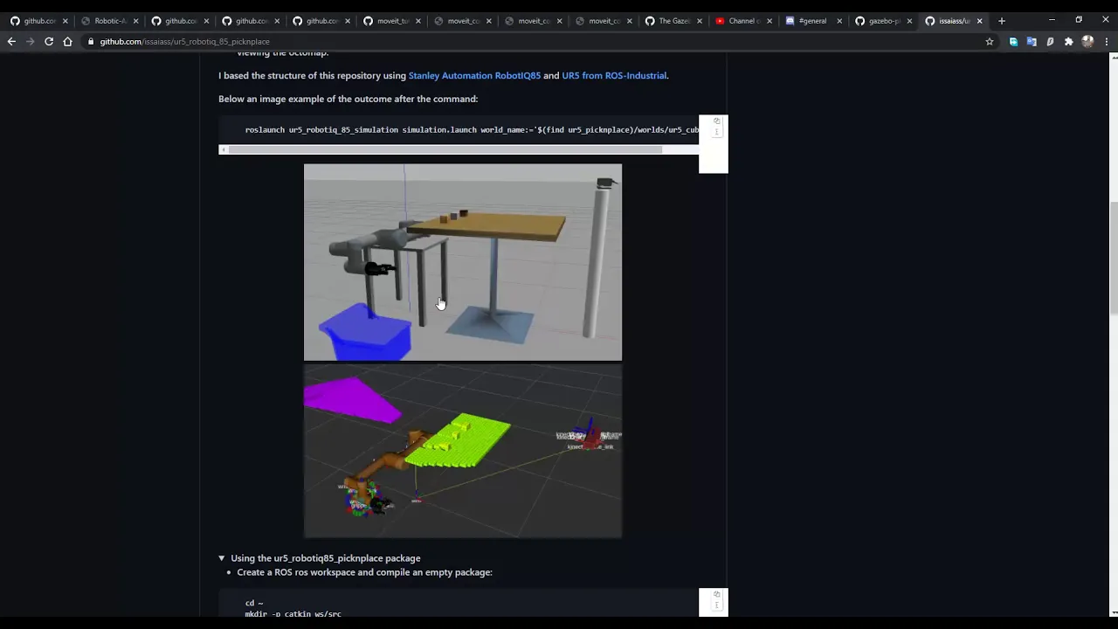
Task: Open the Stanley Automation RobotIQ85 link
Action: click(x=474, y=76)
